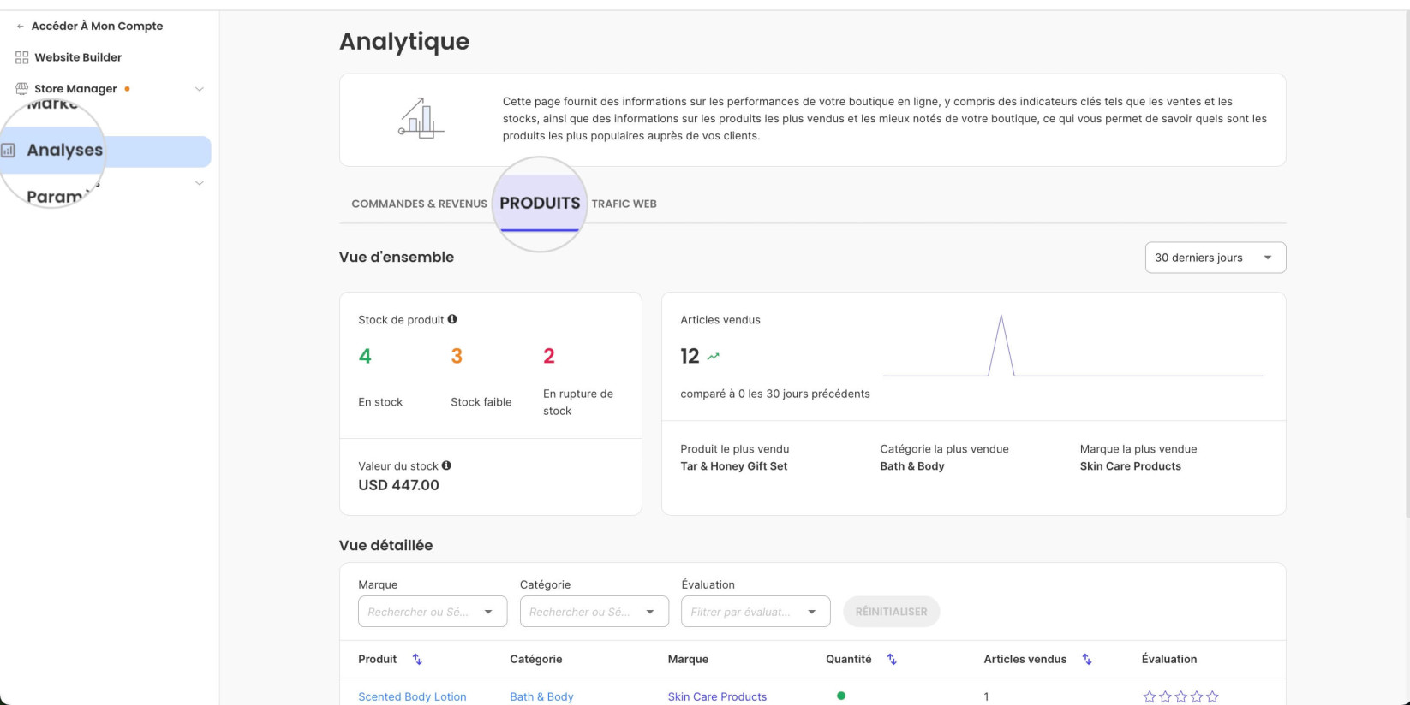Click the Évaluation column header
Viewport: 1410px width, 705px height.
(1169, 659)
